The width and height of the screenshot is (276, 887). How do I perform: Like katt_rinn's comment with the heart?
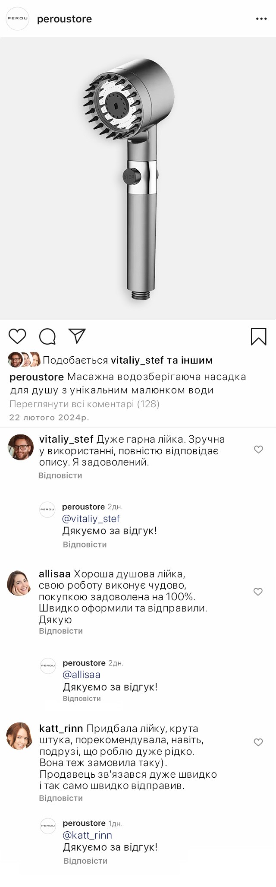pyautogui.click(x=258, y=742)
